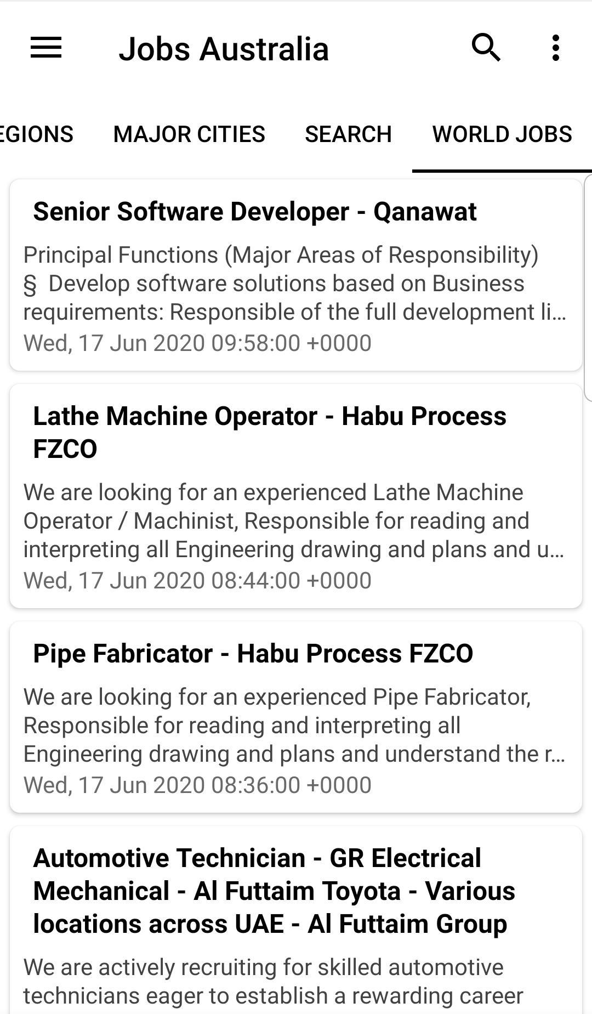Switch to the Regions tab
The width and height of the screenshot is (592, 1014).
[x=37, y=134]
